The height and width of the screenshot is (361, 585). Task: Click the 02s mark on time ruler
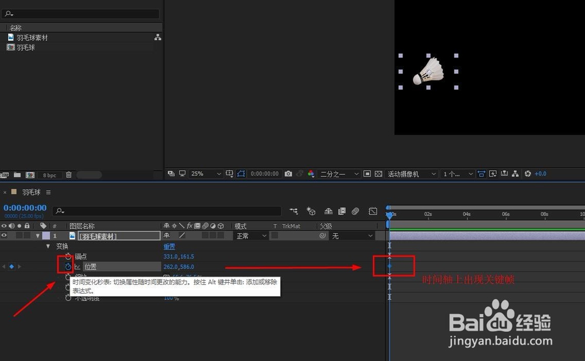click(x=428, y=214)
